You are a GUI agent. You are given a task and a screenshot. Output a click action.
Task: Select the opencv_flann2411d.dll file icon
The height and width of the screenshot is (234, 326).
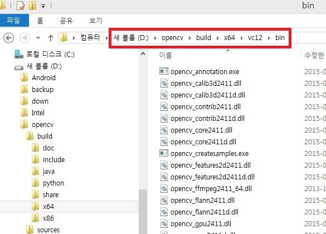click(x=164, y=212)
